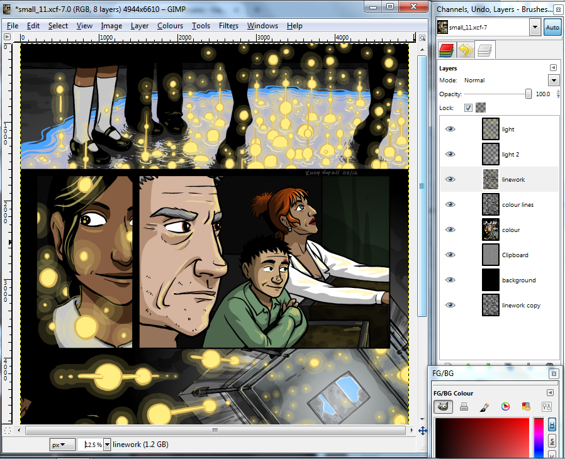Screen dimensions: 565x459
Task: Click scroll down arrow on vertical scrollbar
Action: pyautogui.click(x=422, y=419)
